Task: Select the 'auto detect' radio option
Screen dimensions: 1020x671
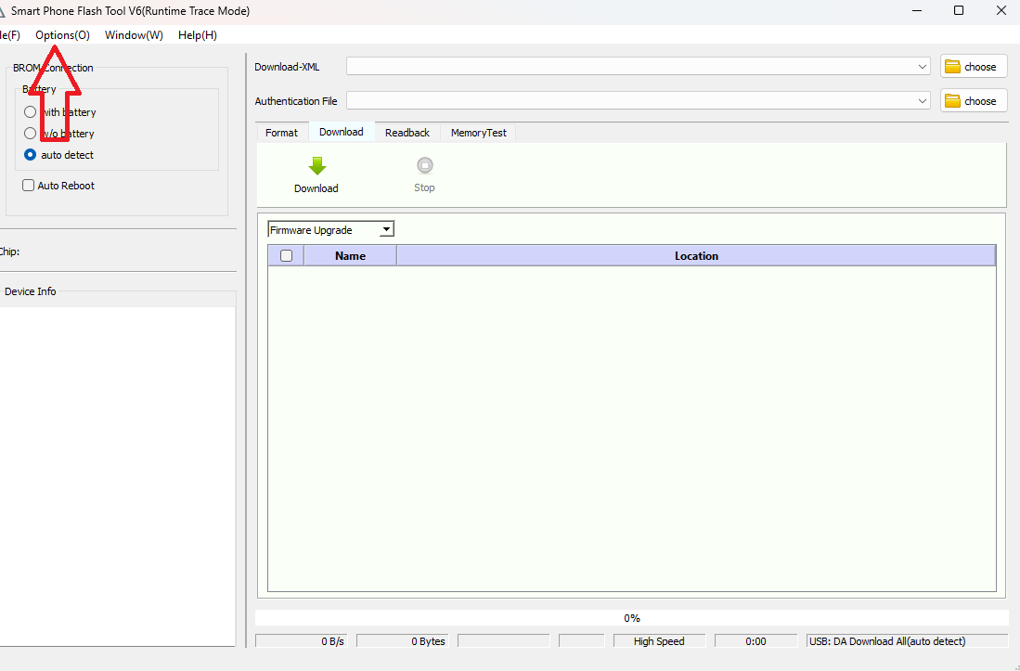Action: 30,155
